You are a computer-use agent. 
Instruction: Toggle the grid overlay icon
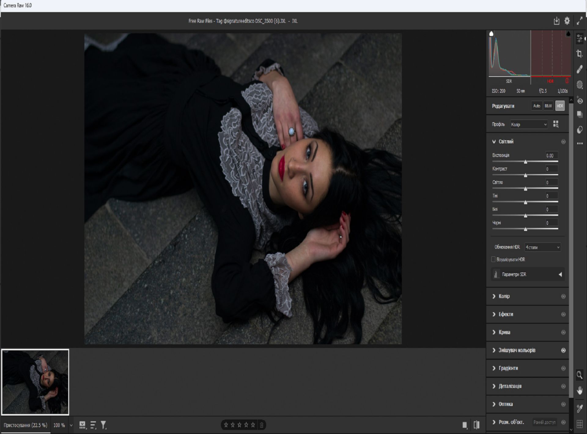coord(579,424)
